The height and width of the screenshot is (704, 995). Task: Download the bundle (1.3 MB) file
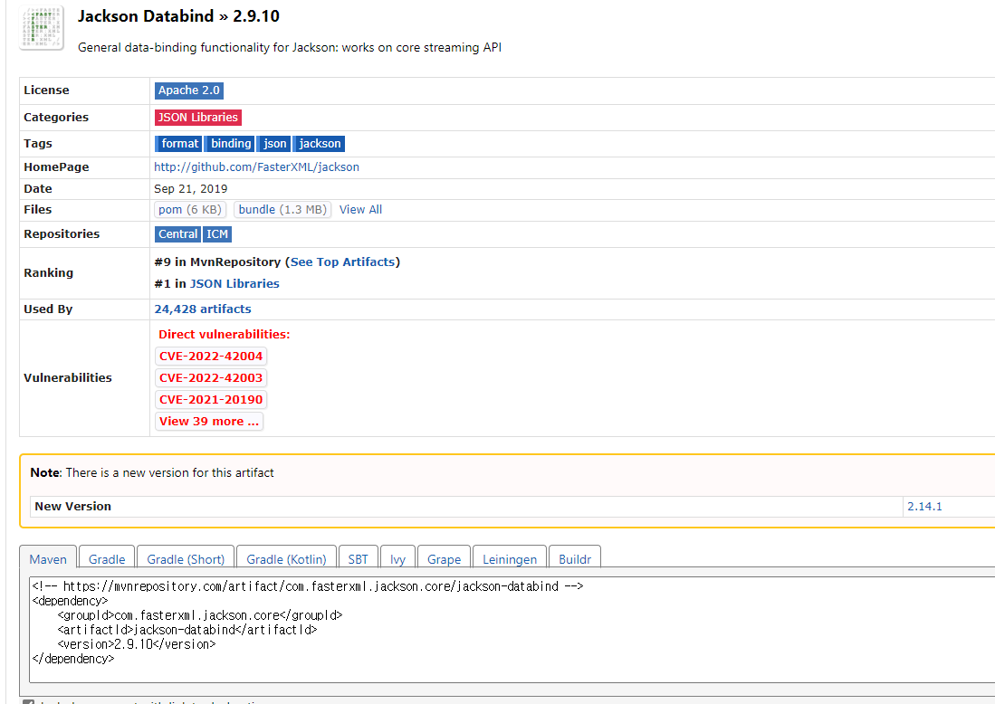click(x=282, y=210)
